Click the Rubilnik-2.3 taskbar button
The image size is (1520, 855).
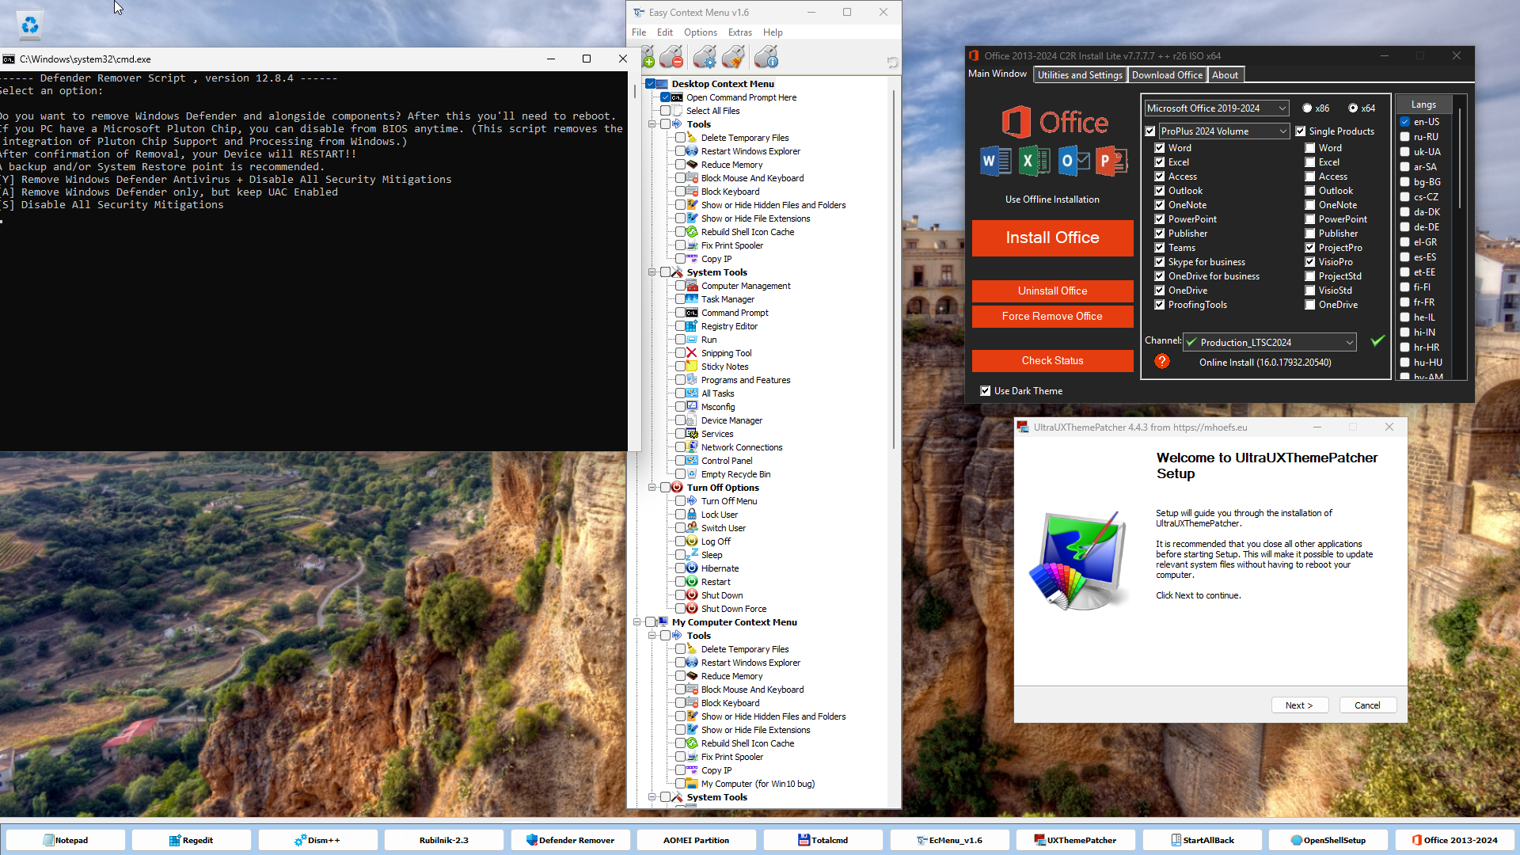443,840
